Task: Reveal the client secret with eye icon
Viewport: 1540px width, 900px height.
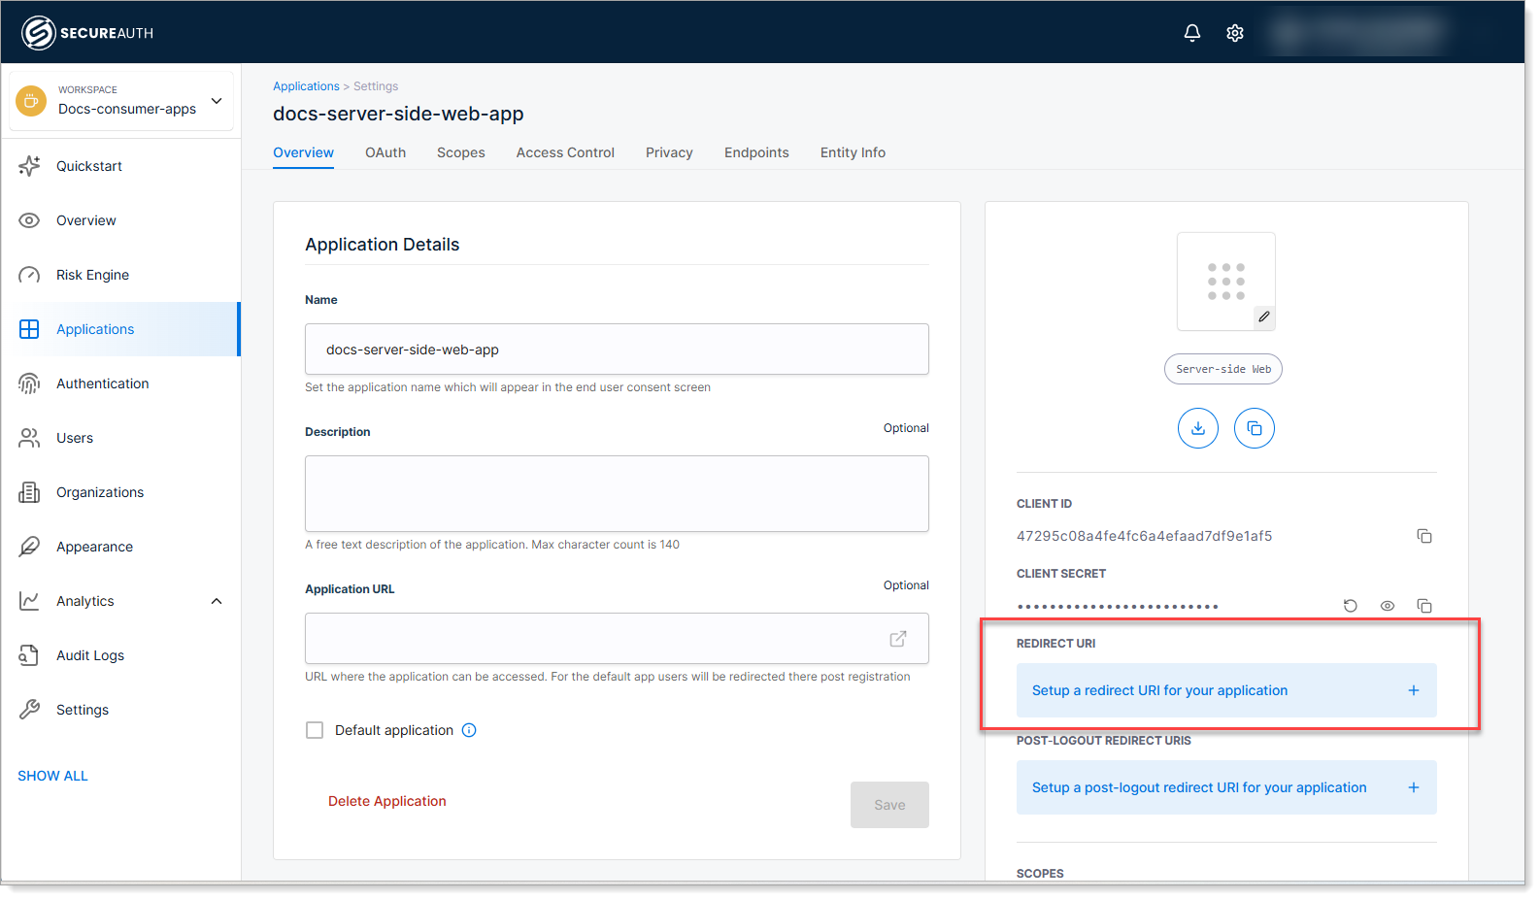Action: (x=1388, y=606)
